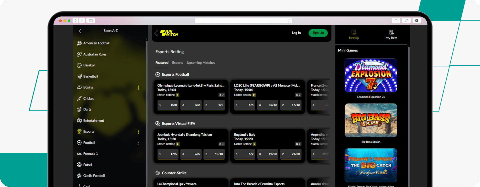
Task: Choose the Baseball icon
Action: coord(79,65)
